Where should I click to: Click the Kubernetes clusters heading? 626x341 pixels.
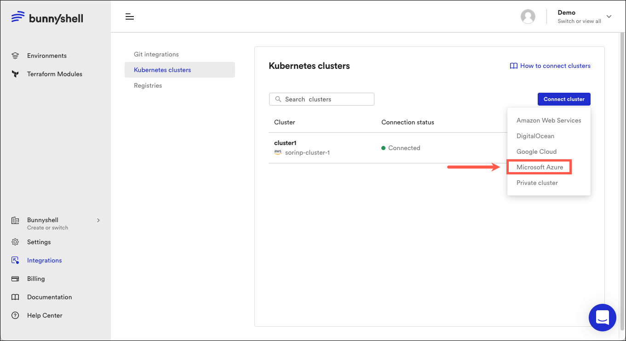click(x=309, y=66)
